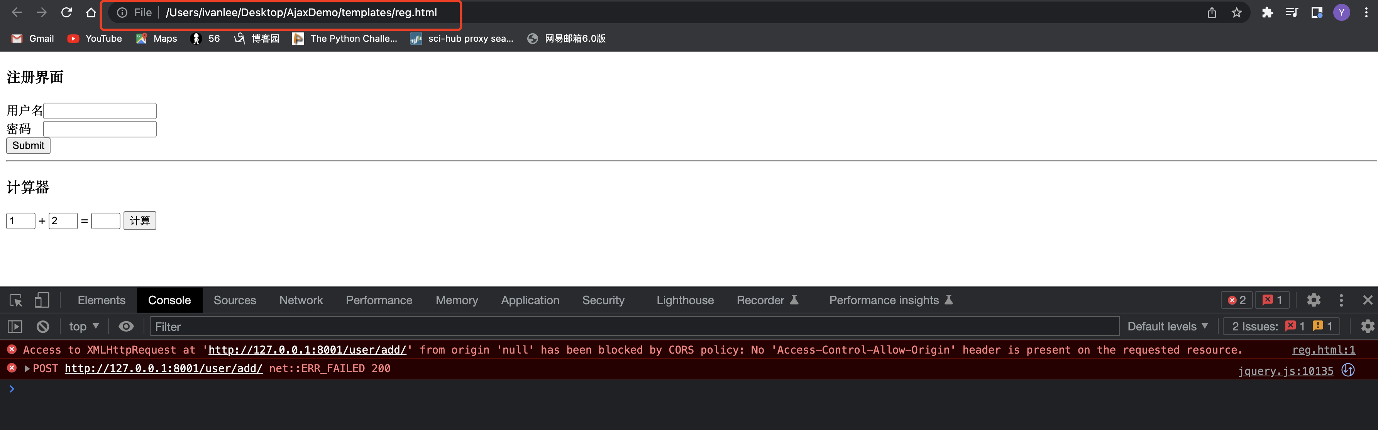Viewport: 1378px width, 430px height.
Task: Switch to the Performance tab
Action: (x=379, y=300)
